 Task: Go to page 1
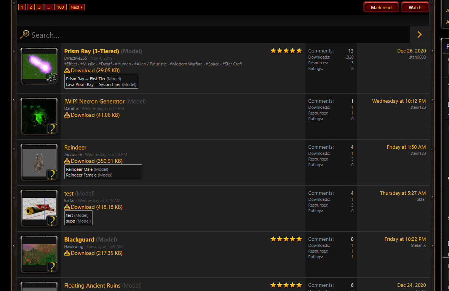pos(22,7)
